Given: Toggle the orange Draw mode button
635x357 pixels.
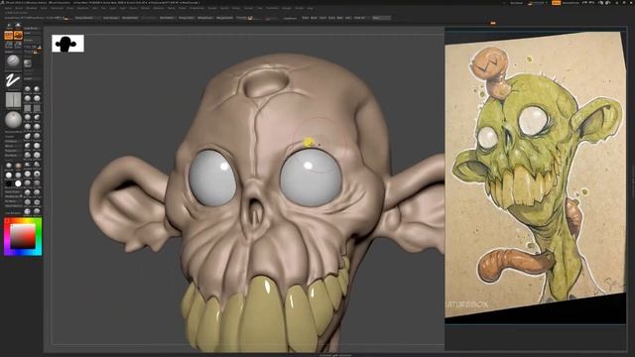Looking at the screenshot, I should click(x=18, y=36).
